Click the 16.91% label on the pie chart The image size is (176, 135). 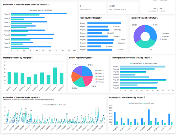pyautogui.click(x=75, y=64)
